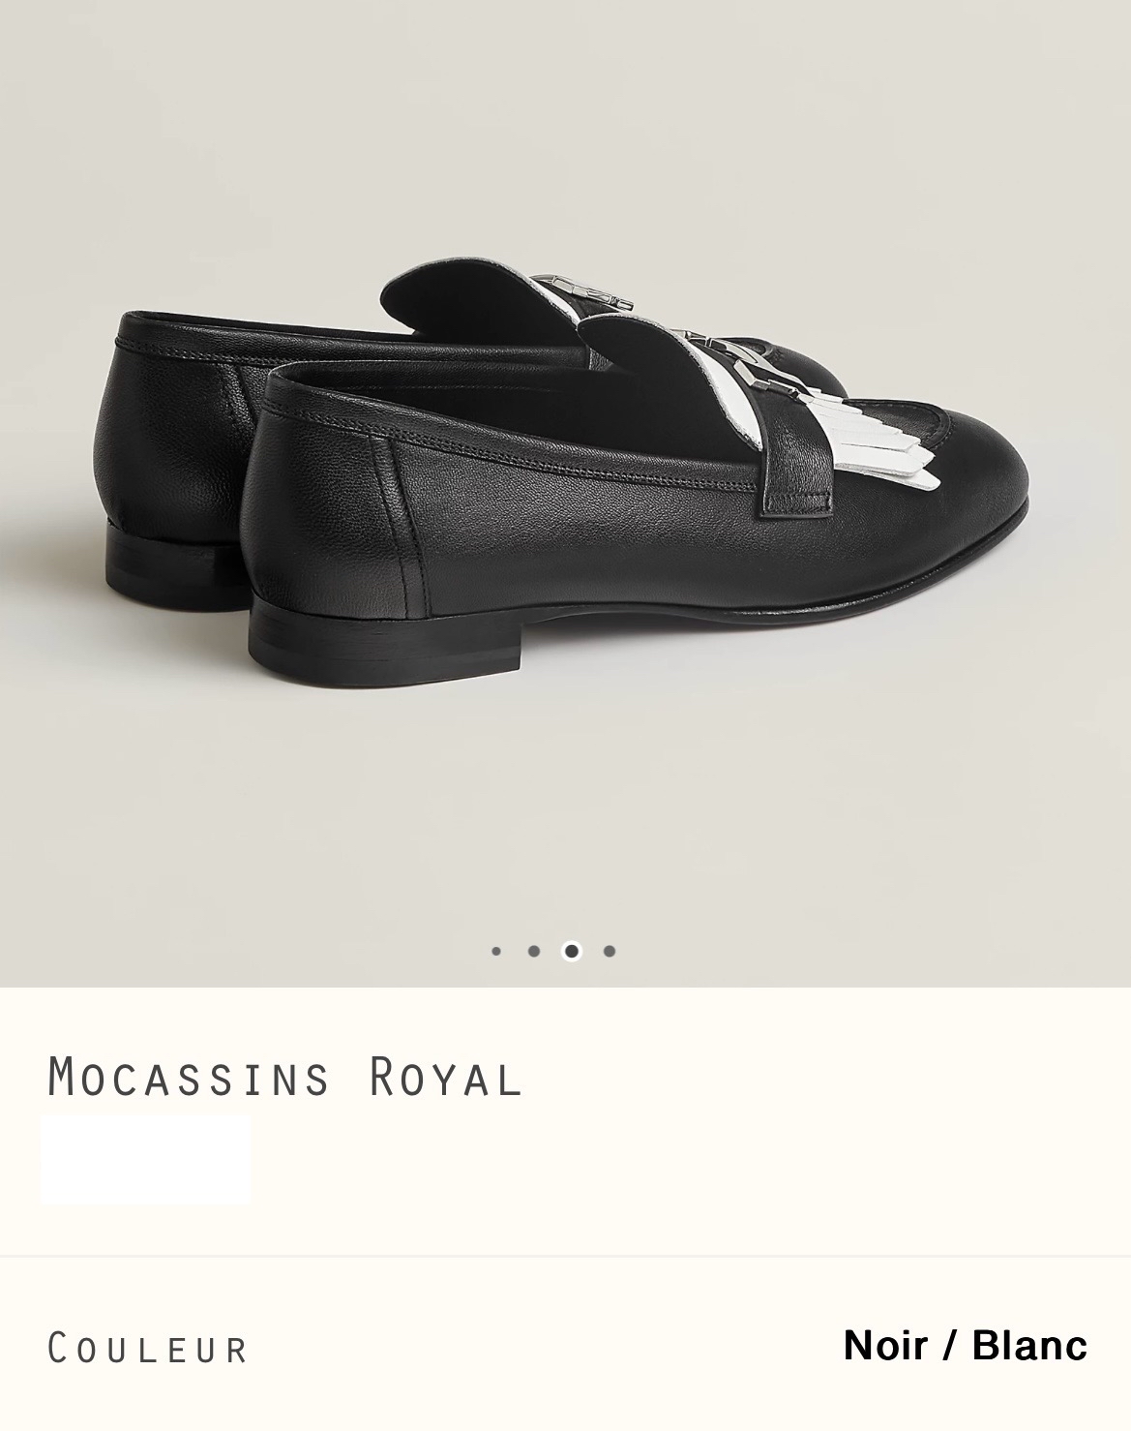Viewport: 1131px width, 1431px height.
Task: Tap the blank price box under title
Action: (146, 1160)
